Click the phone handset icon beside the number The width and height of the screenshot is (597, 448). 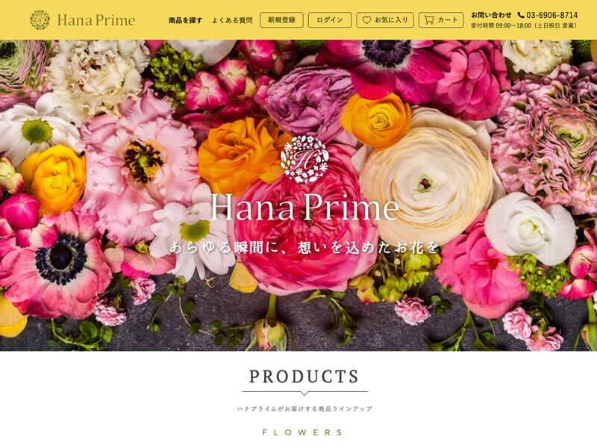(521, 15)
